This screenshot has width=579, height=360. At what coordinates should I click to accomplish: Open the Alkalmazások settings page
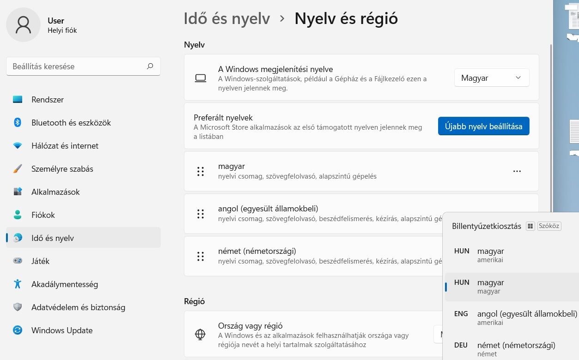[x=55, y=192]
